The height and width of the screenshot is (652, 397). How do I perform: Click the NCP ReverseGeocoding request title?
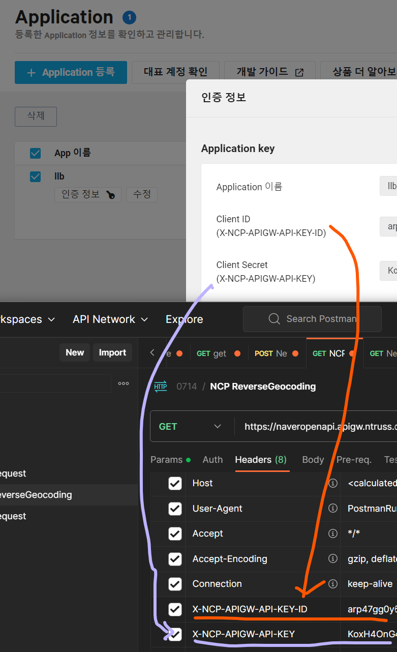coord(263,387)
